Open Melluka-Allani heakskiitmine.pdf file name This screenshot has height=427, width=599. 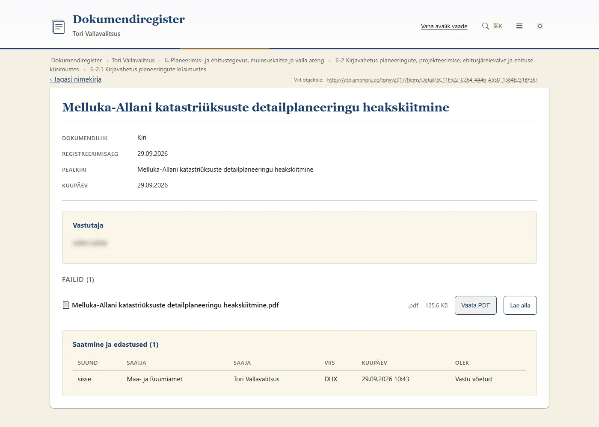(x=175, y=305)
